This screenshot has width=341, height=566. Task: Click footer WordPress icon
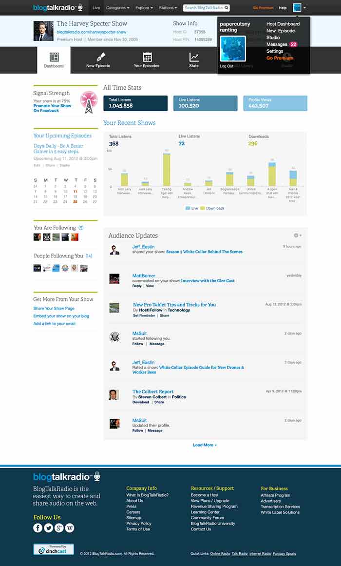coord(69,528)
